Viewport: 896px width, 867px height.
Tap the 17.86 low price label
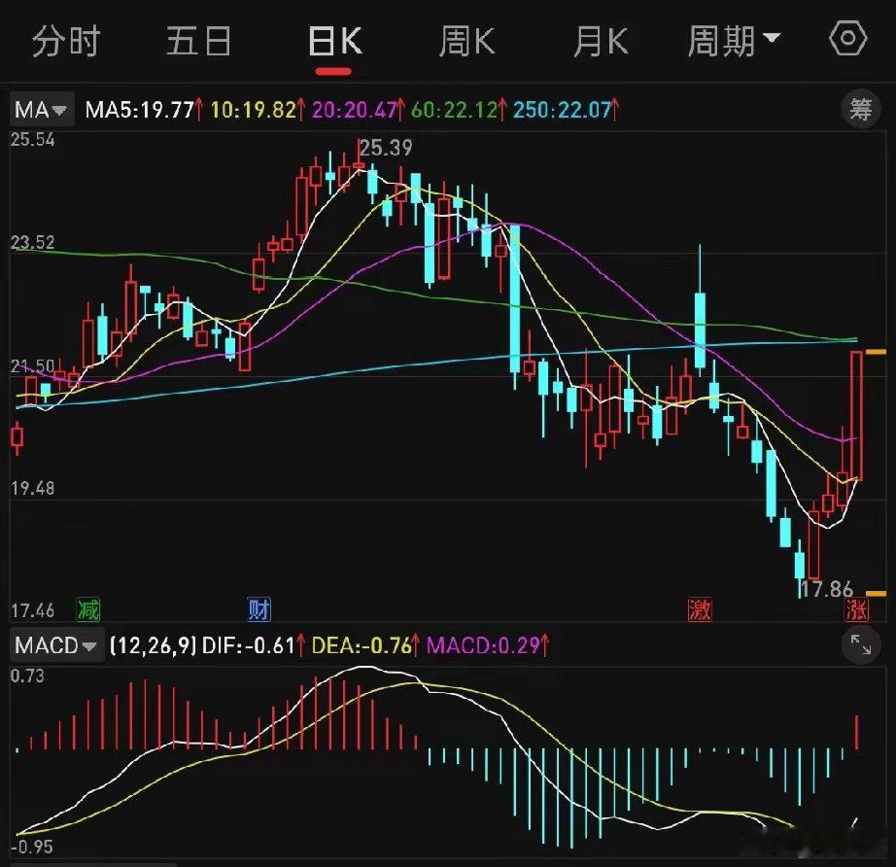click(x=826, y=589)
